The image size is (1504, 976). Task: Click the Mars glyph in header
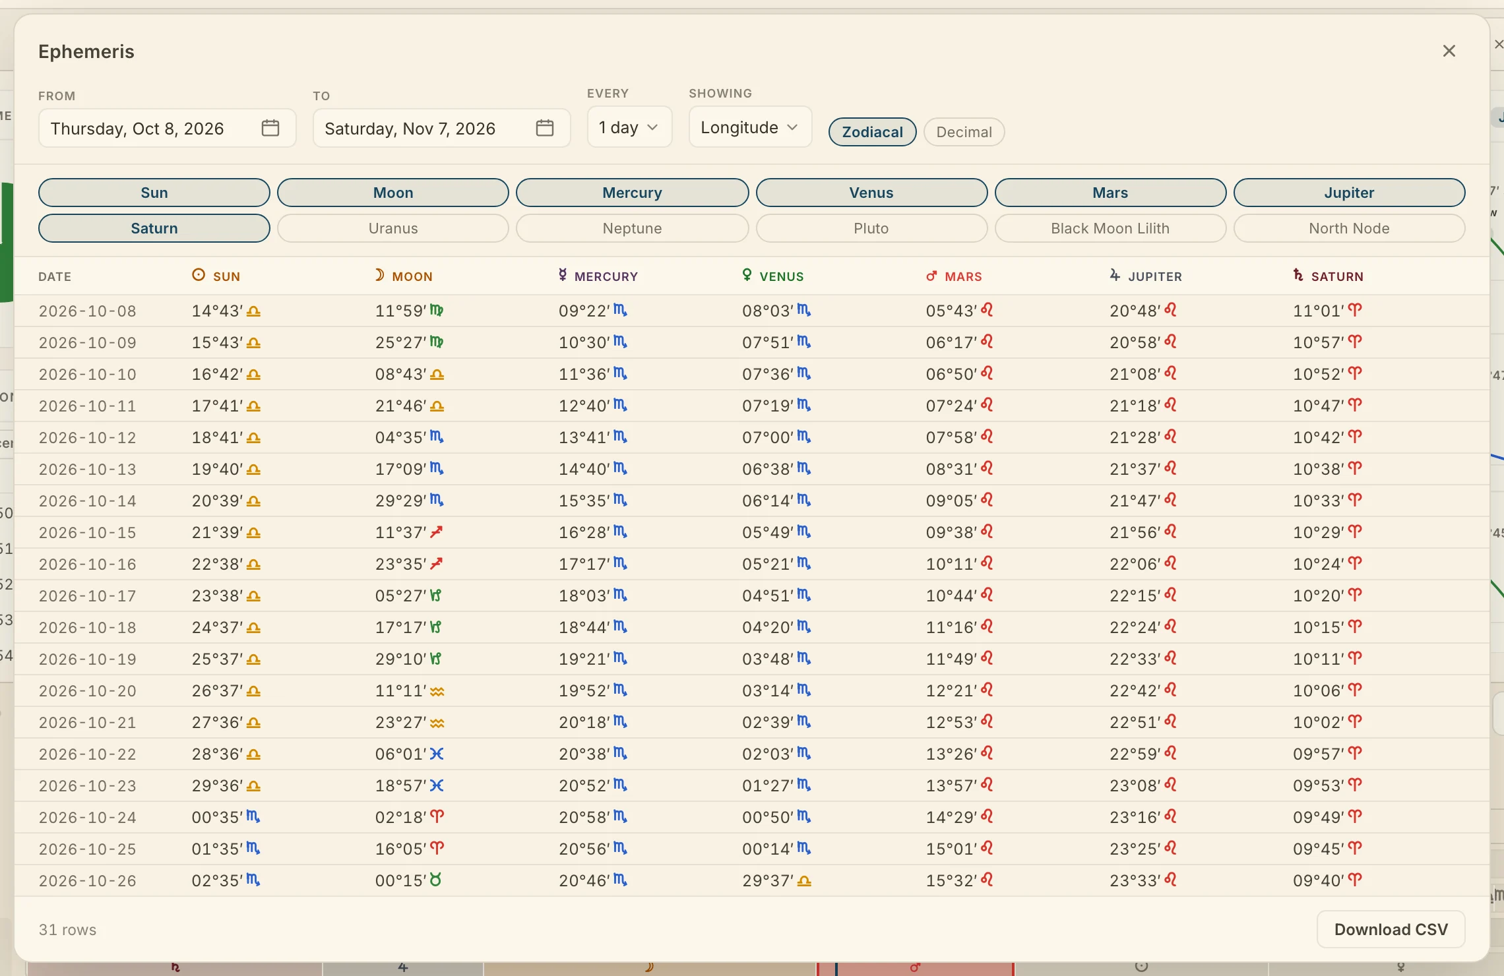931,276
